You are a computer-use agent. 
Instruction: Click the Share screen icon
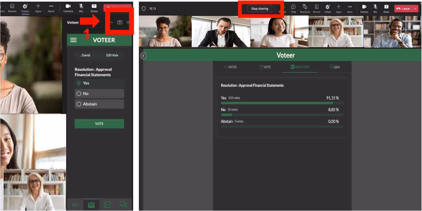(x=386, y=7)
